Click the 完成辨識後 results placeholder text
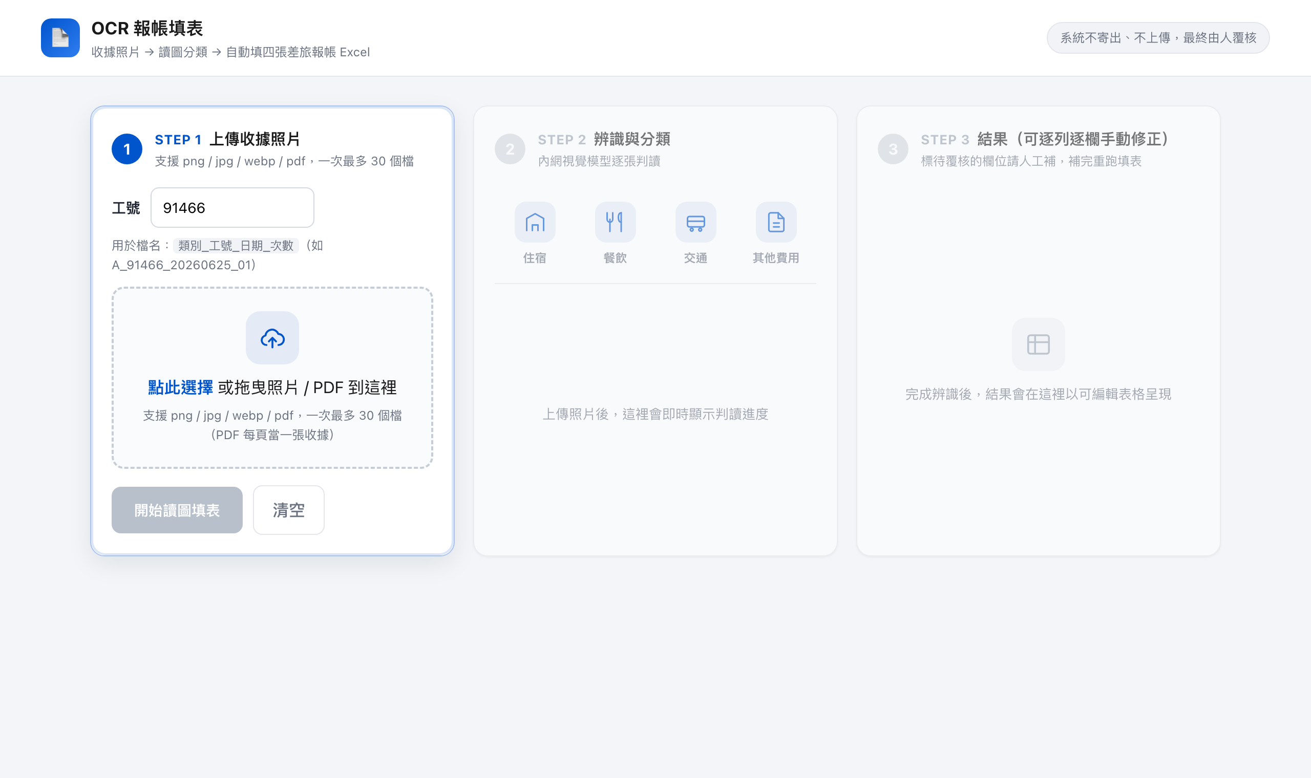1311x778 pixels. (x=1039, y=394)
